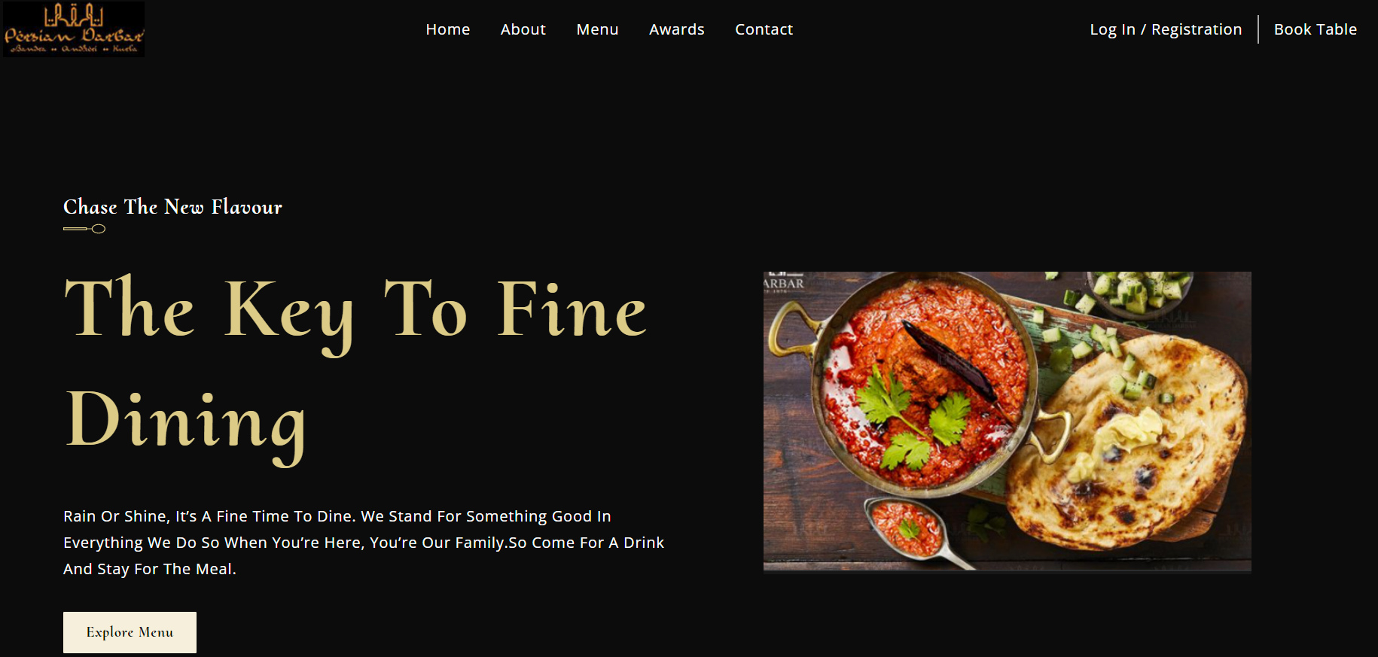Select Awards in the navigation bar
1378x657 pixels.
(677, 29)
